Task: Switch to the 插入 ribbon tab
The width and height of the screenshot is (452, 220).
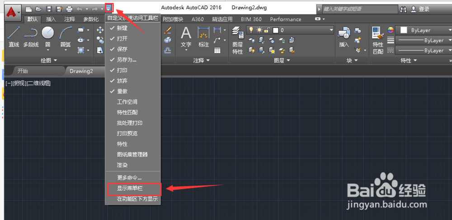Action: pos(51,19)
